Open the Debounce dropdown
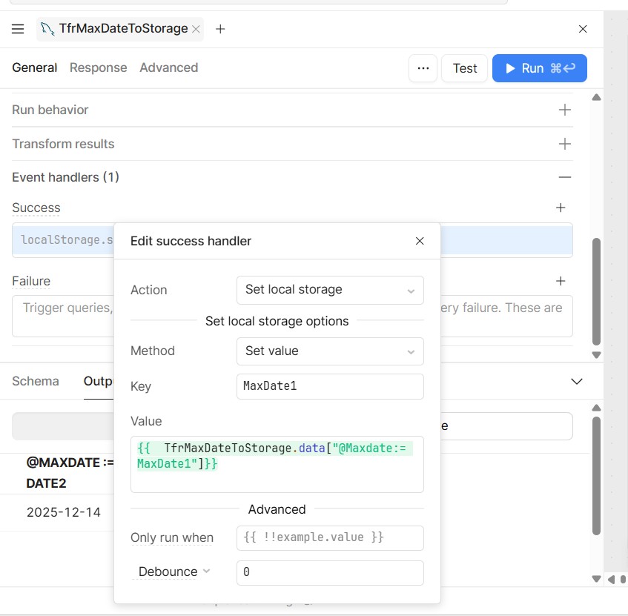This screenshot has width=628, height=616. pos(174,572)
